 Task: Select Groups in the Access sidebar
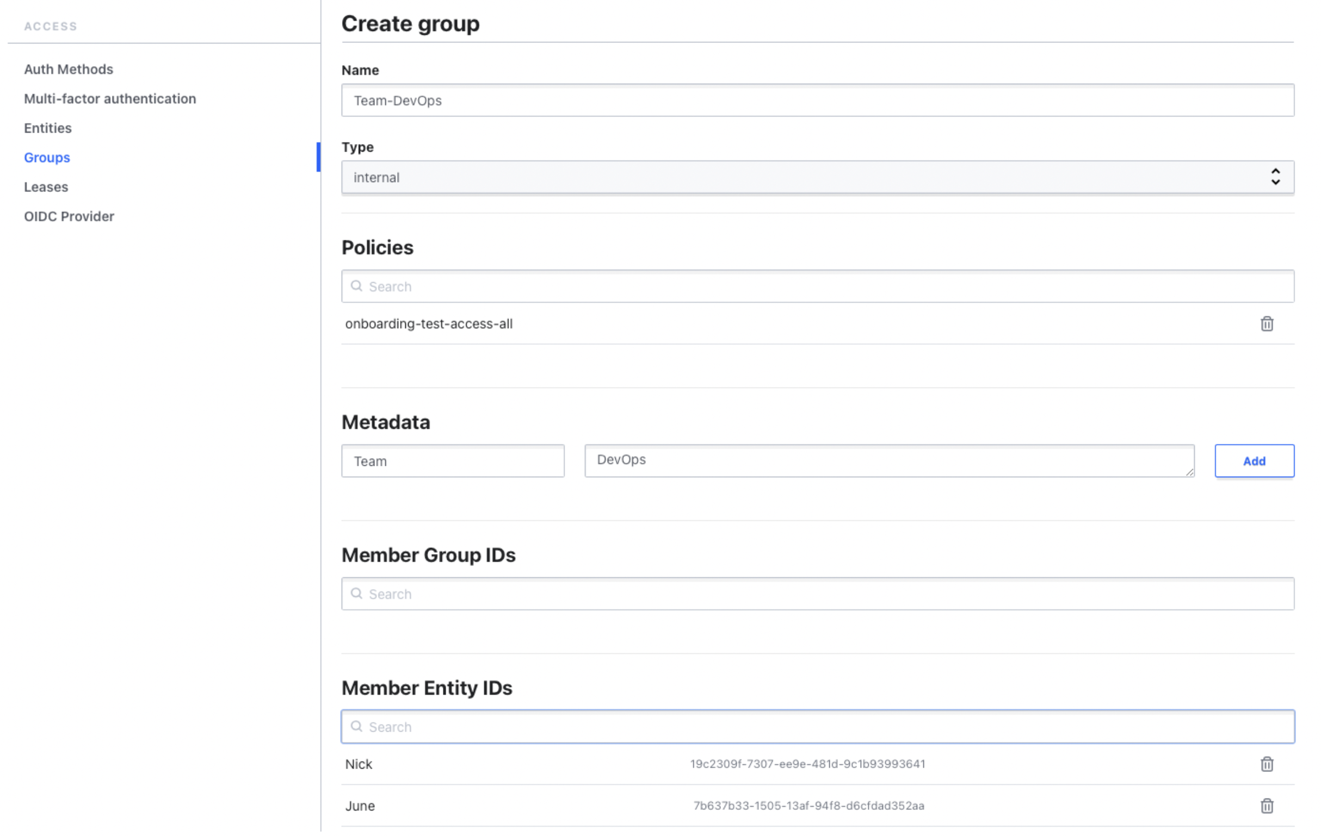point(47,157)
